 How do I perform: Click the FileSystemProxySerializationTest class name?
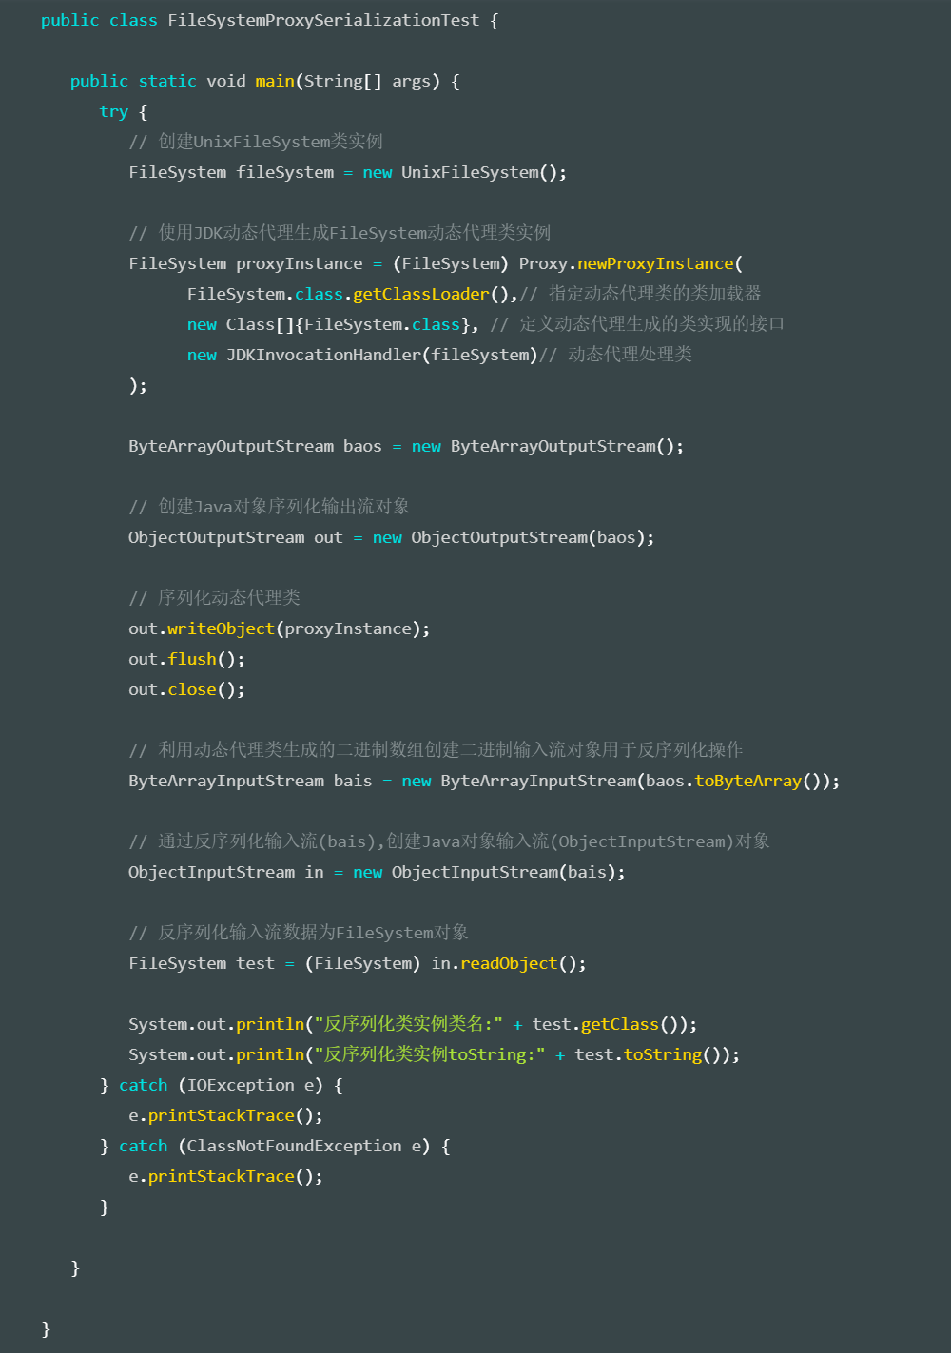tap(323, 20)
